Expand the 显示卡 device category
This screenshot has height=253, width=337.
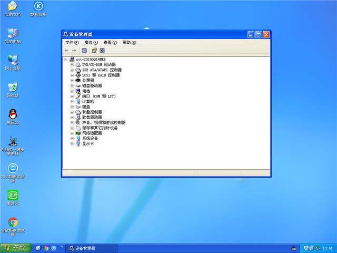pos(72,144)
